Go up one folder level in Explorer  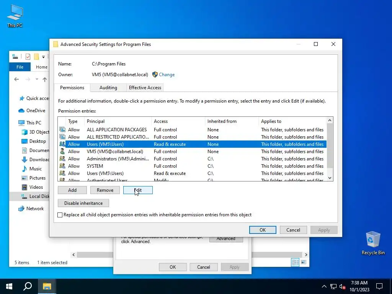45,80
